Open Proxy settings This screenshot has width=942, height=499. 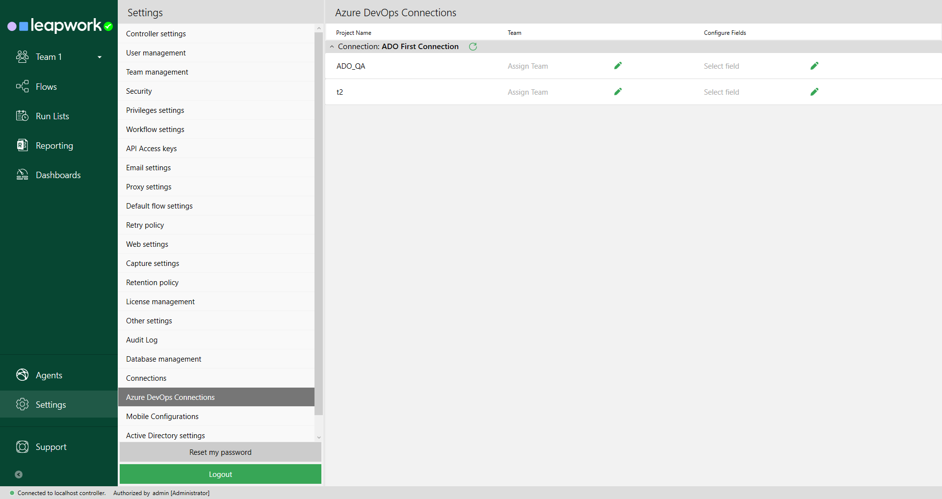pos(216,187)
